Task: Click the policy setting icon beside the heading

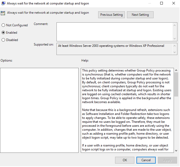Action: 3,13
